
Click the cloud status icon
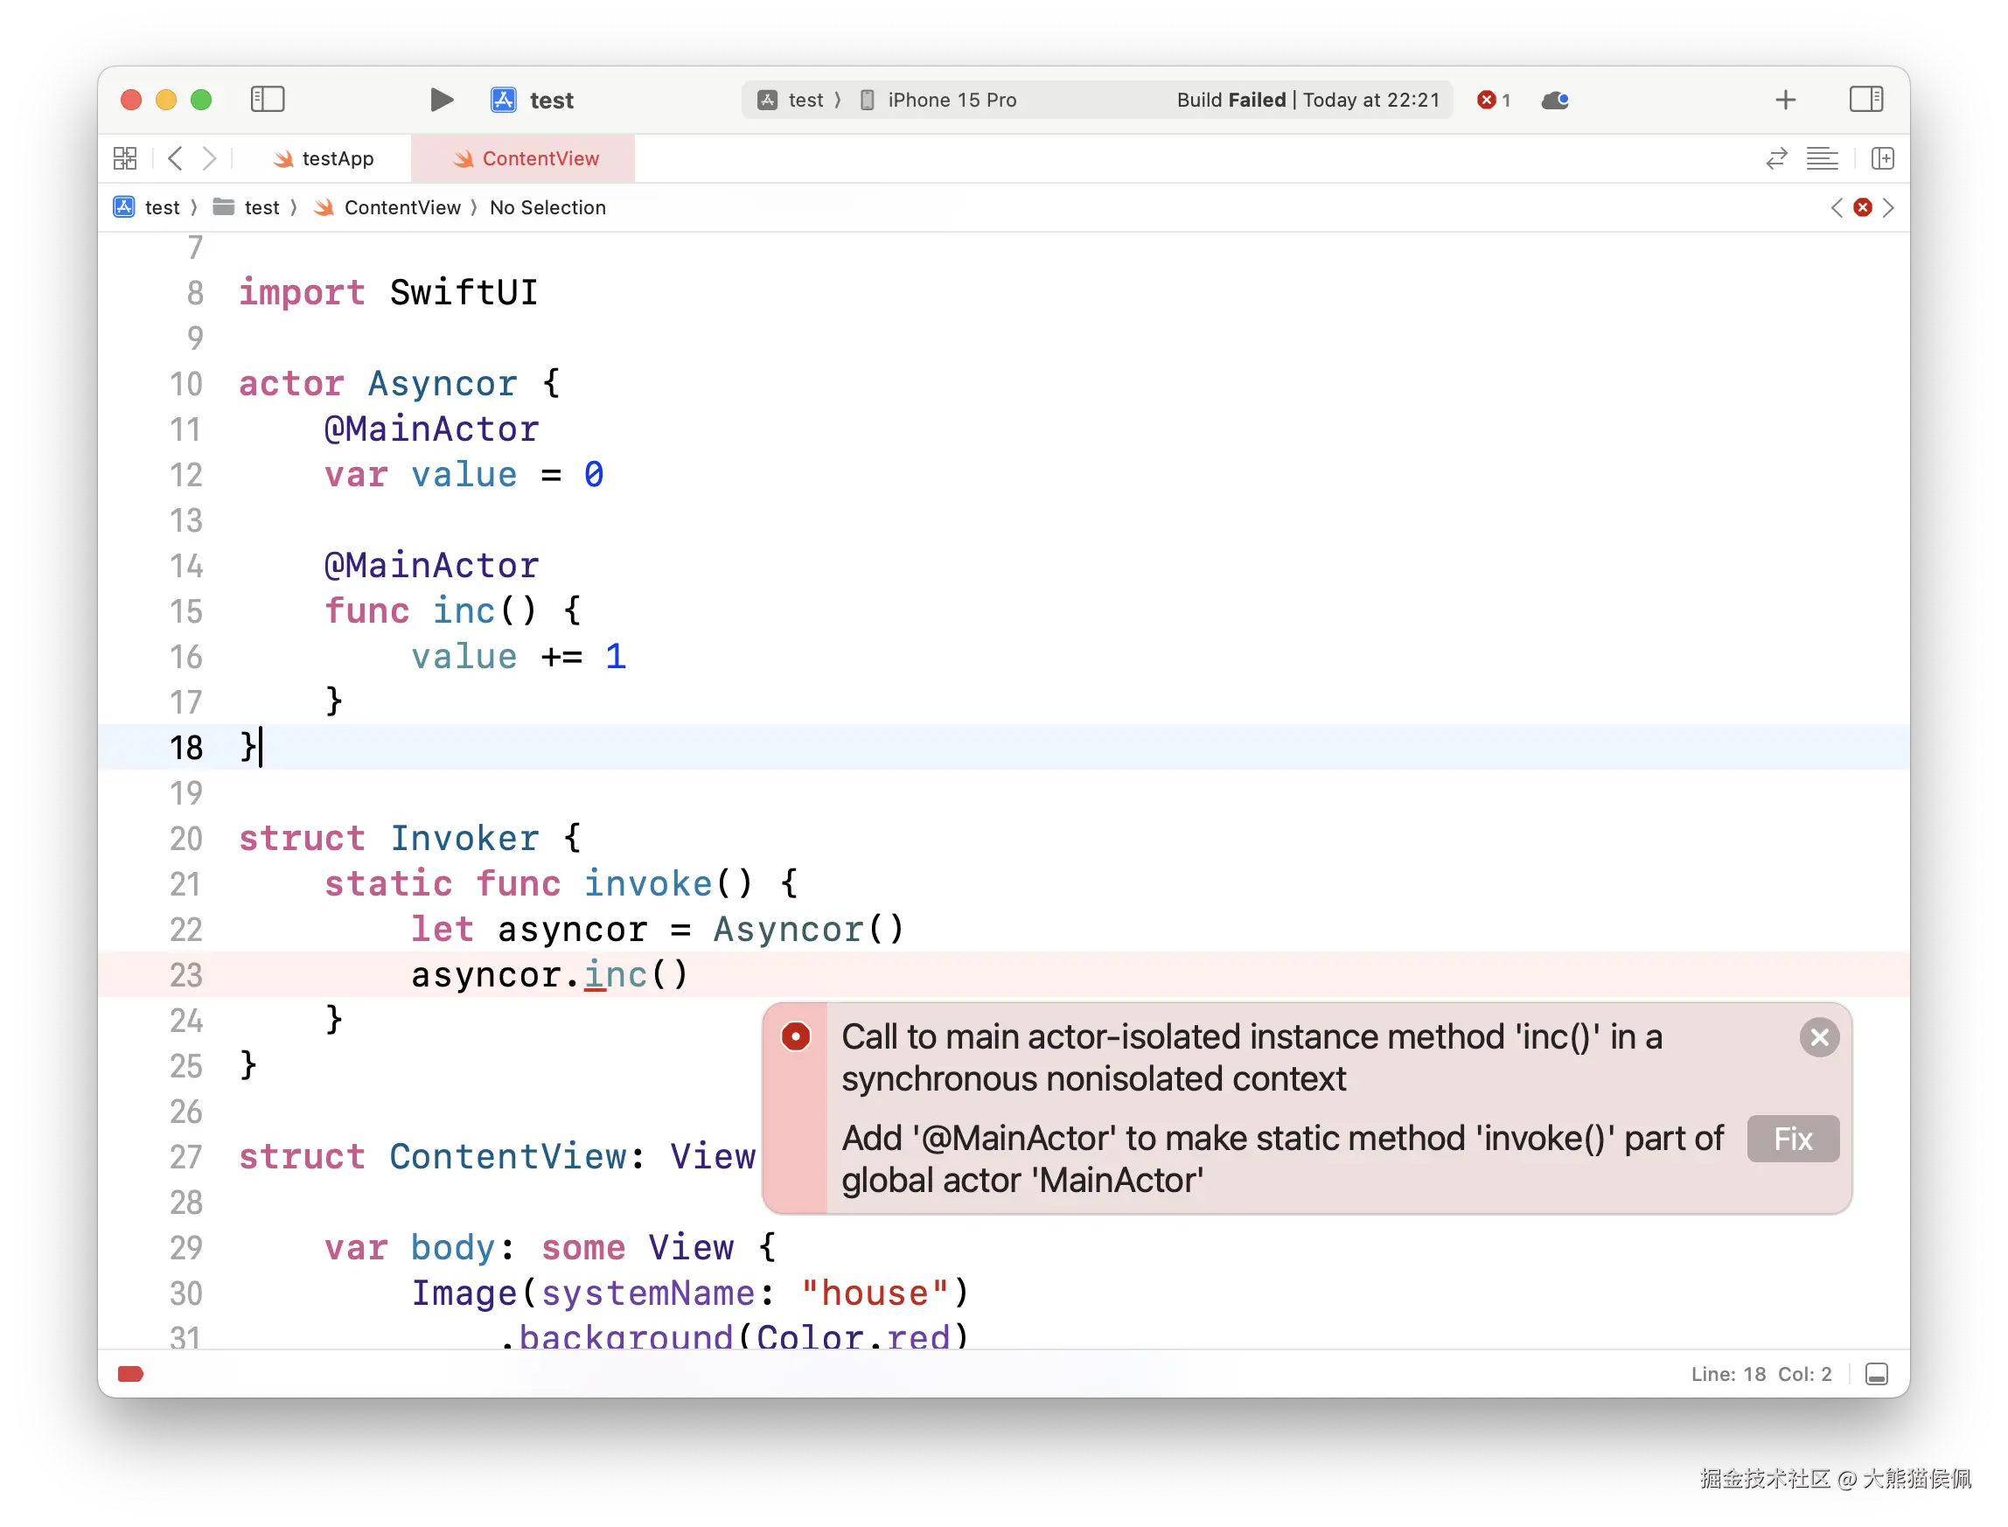[1554, 100]
